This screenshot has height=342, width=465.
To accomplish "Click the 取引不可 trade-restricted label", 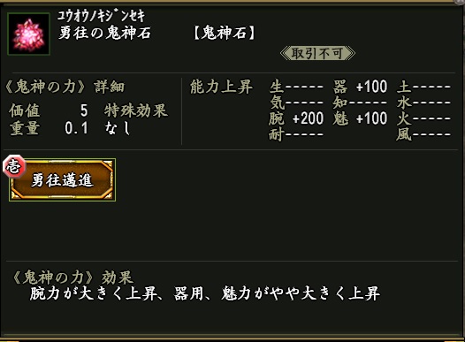I will pyautogui.click(x=317, y=54).
